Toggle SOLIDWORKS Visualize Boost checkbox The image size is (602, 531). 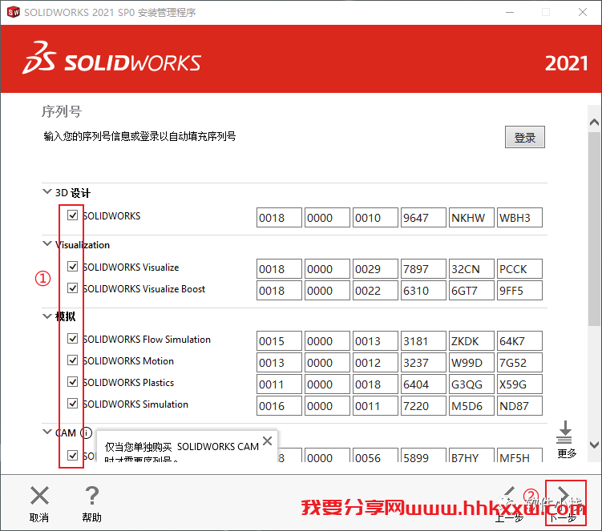tap(73, 288)
